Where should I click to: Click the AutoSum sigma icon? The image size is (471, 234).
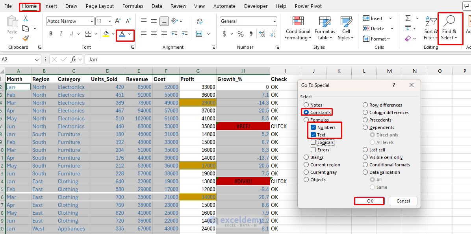[408, 18]
